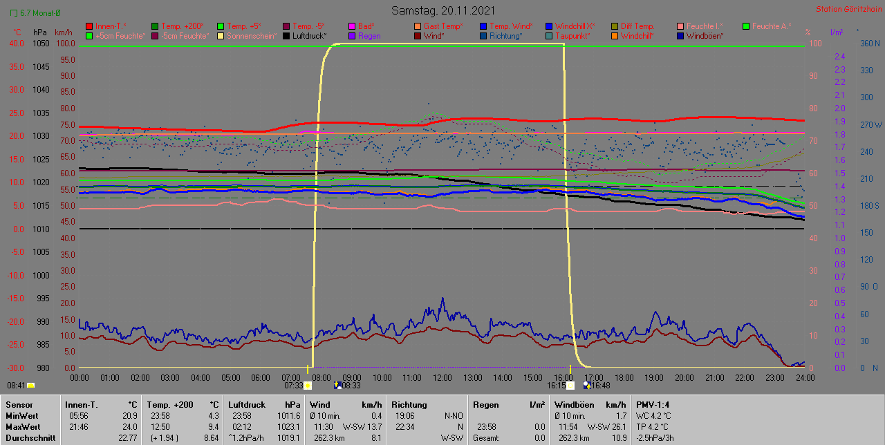885x445 pixels.
Task: Click the purple Regen legend swatch
Action: (x=353, y=35)
